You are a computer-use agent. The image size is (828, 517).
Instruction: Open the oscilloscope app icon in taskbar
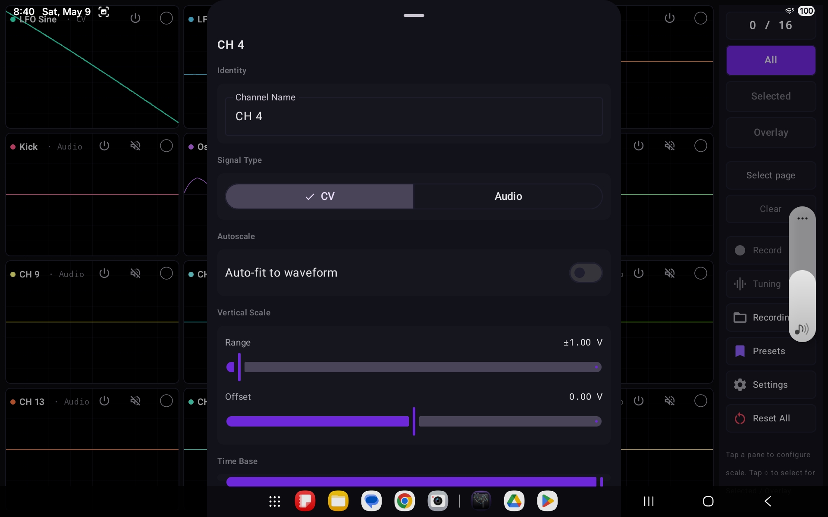click(481, 501)
